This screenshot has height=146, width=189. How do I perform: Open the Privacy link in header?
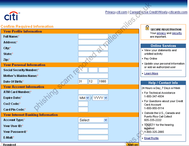click(x=110, y=12)
